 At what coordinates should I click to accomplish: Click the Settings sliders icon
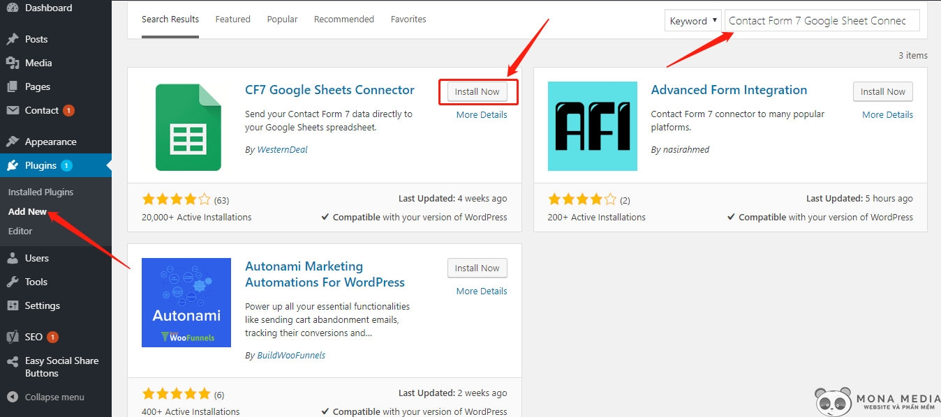[x=13, y=305]
